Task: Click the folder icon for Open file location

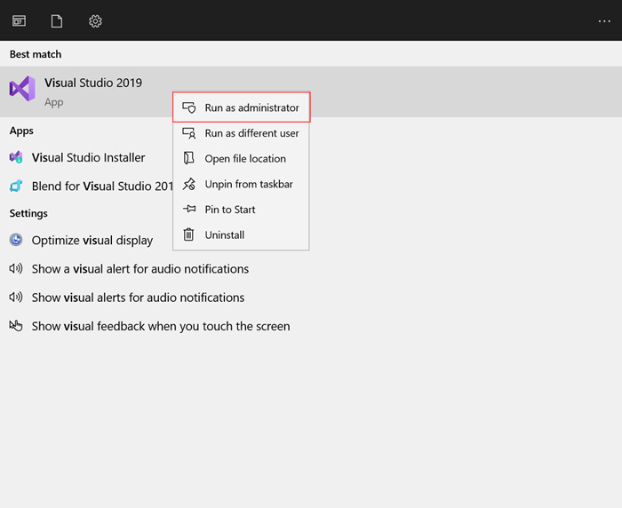Action: 188,158
